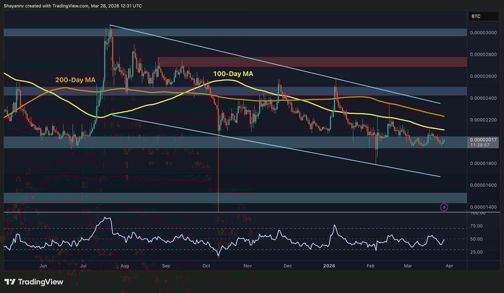504x293 pixels.
Task: Click the lightning bolt instant-trading icon
Action: pyautogui.click(x=444, y=207)
